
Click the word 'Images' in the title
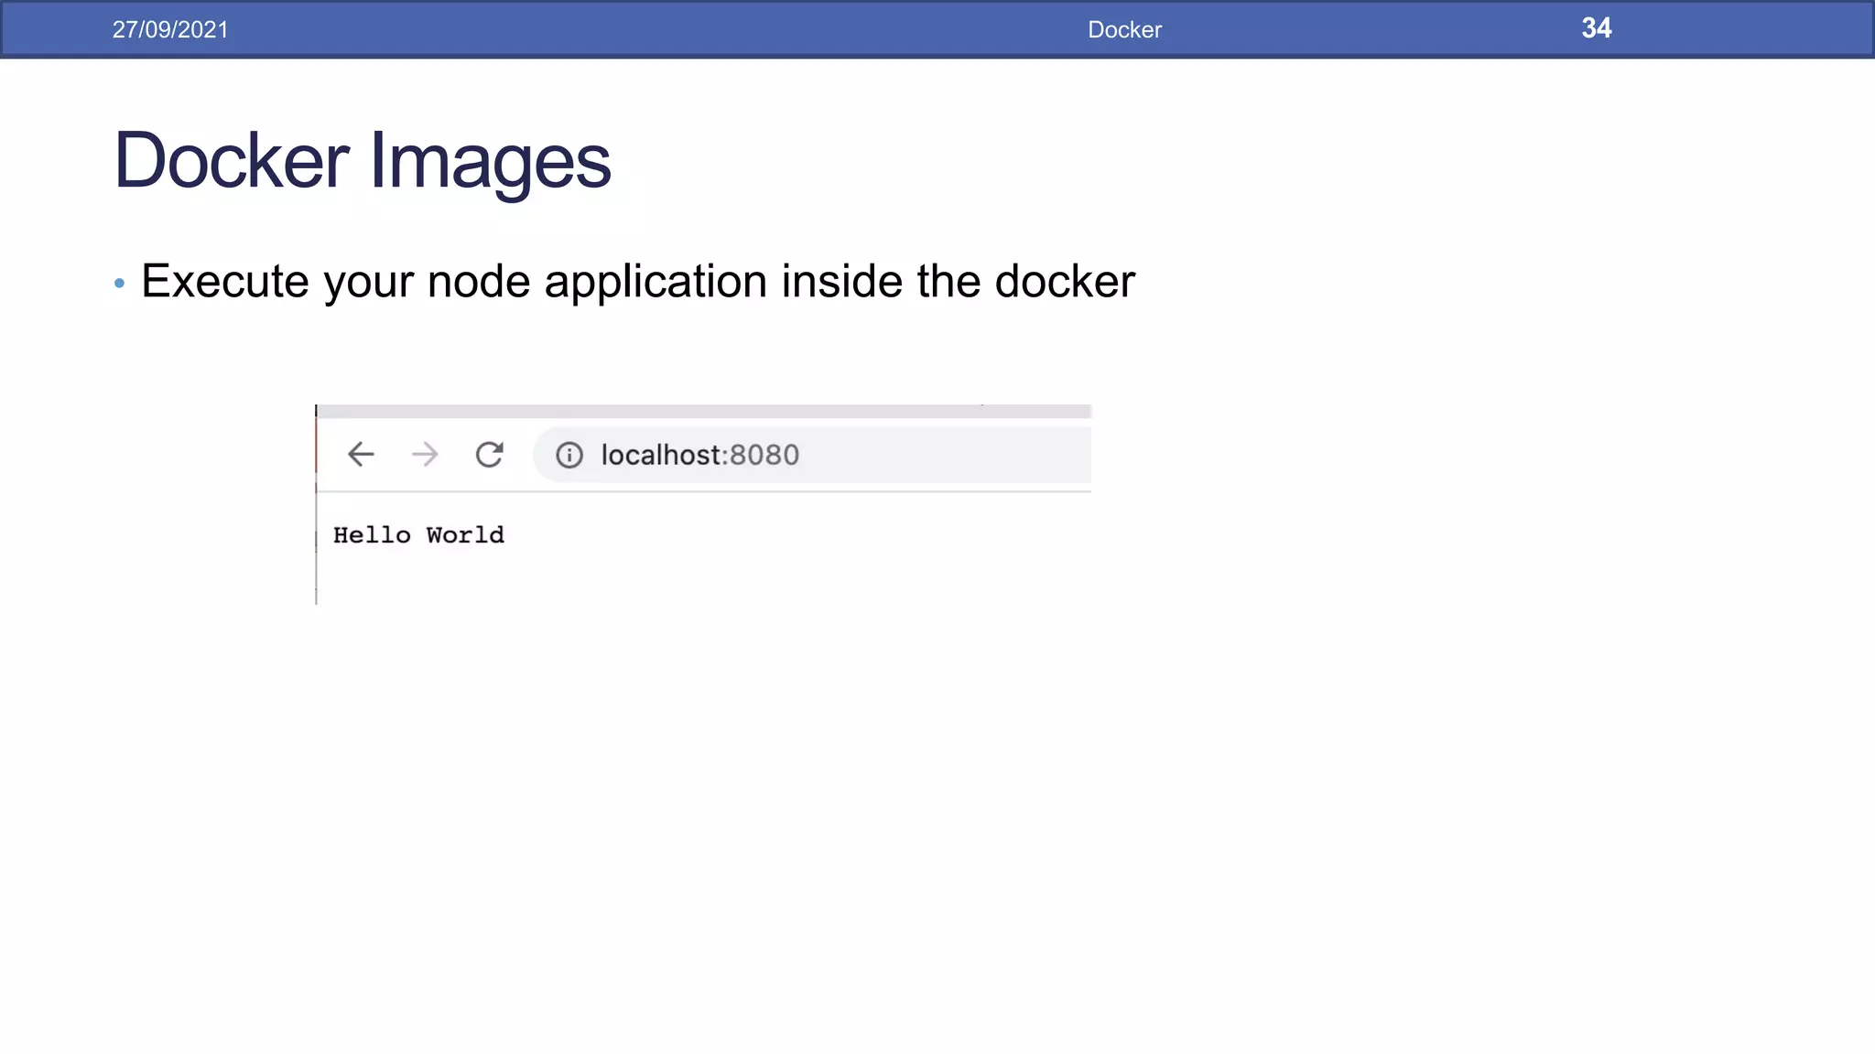pyautogui.click(x=490, y=161)
